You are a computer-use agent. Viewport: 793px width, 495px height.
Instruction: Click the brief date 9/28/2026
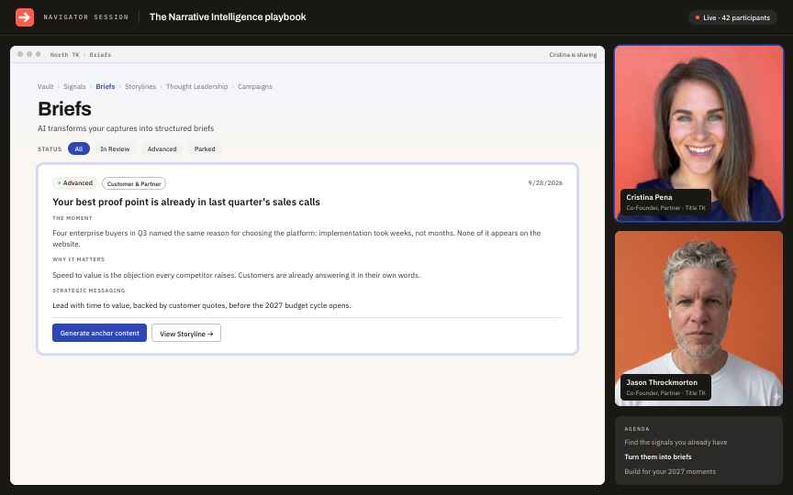(x=545, y=182)
